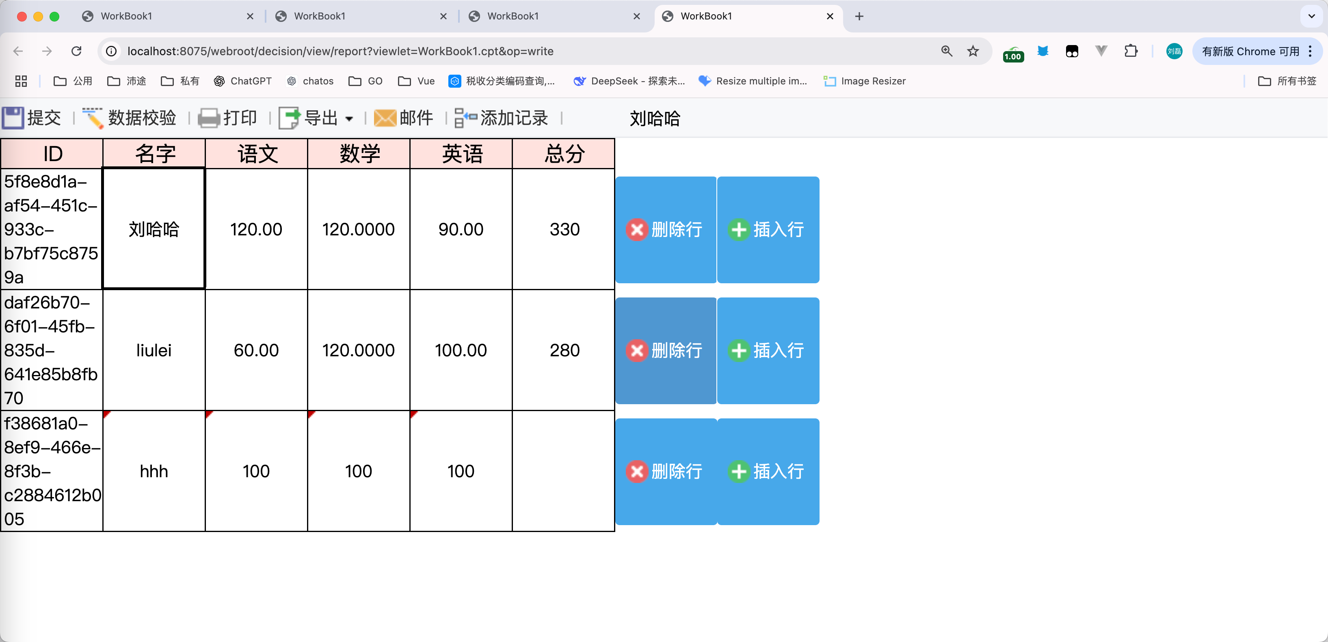This screenshot has height=642, width=1328.
Task: Click the 数学 column header
Action: (359, 153)
